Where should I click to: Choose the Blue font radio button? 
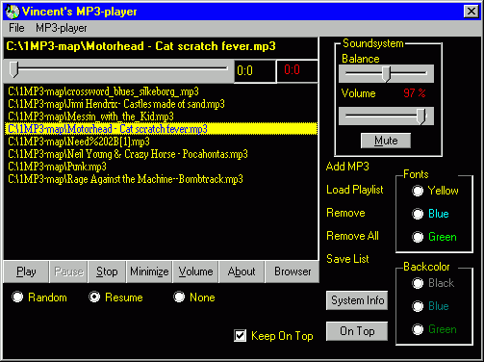[x=418, y=214]
